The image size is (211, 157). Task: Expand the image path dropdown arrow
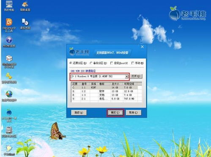[x=126, y=76]
